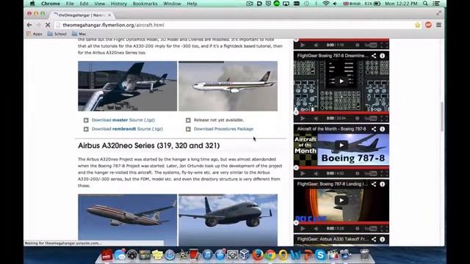Viewport: 470px width, 264px height.
Task: Share the Boeing 787-8 Landing video
Action: 374,184
